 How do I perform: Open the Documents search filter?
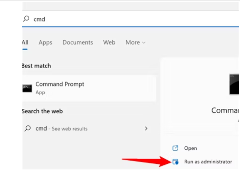[x=77, y=42]
